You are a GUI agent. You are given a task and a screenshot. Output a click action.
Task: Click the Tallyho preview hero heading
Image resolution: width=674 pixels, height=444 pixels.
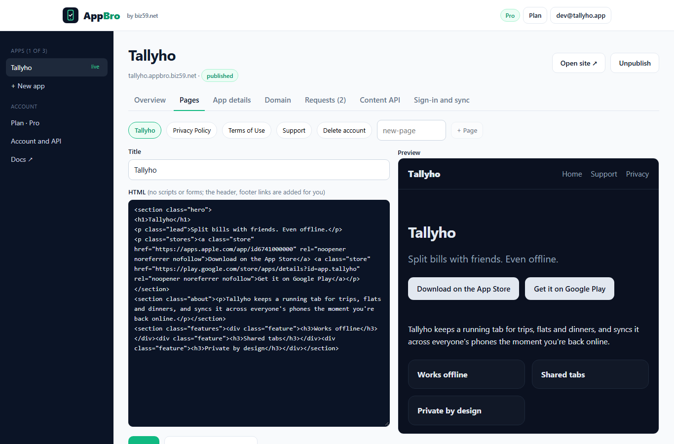pos(432,233)
